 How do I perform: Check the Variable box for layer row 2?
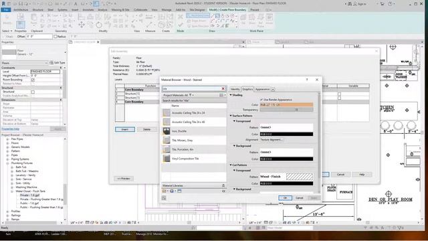[339, 94]
